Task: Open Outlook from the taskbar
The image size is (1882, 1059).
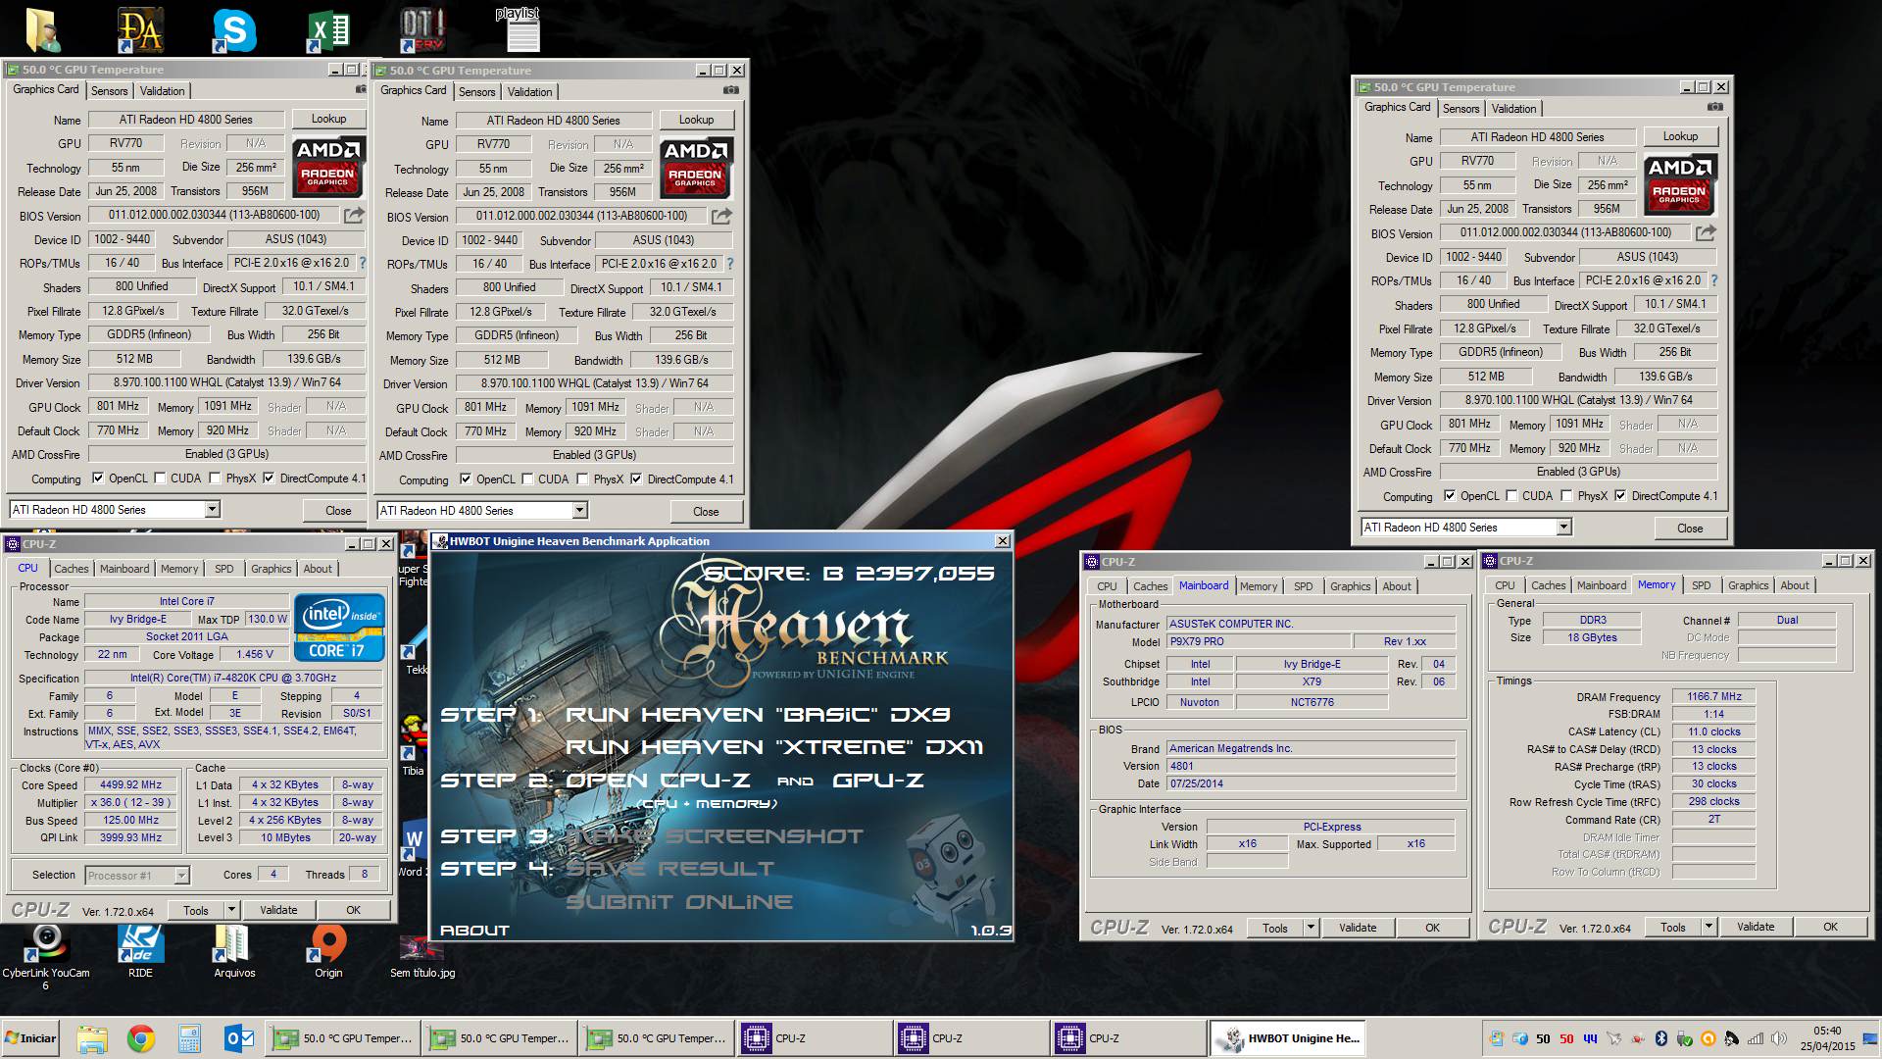Action: point(239,1038)
